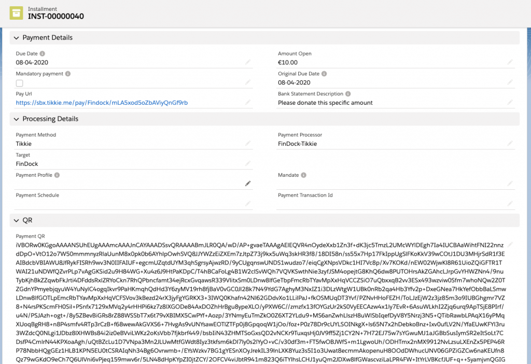Click the Installment record icon in header

pos(17,13)
